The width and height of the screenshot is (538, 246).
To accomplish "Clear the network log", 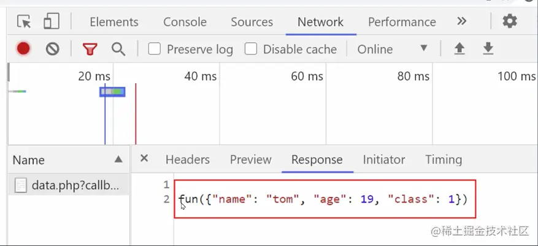I will coord(53,49).
